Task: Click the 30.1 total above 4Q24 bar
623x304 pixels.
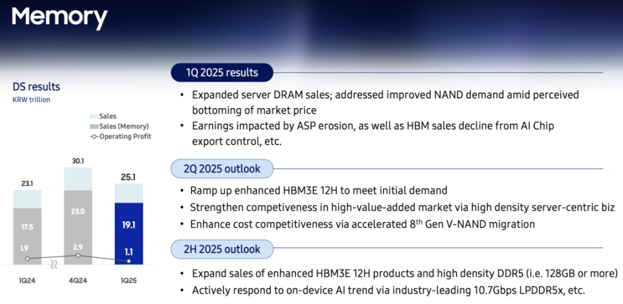Action: click(x=78, y=161)
